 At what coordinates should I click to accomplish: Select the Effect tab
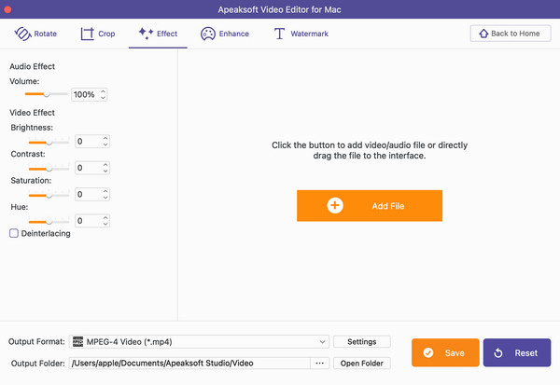(158, 34)
